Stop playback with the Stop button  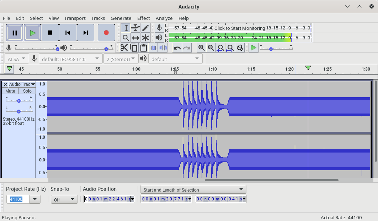(50, 33)
